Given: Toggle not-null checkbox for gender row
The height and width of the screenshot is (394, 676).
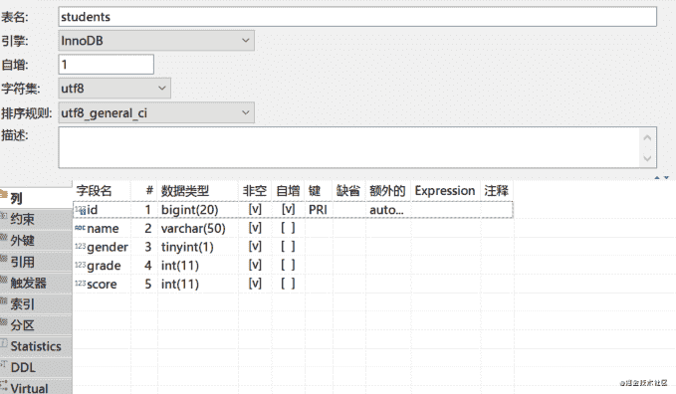Looking at the screenshot, I should point(255,246).
